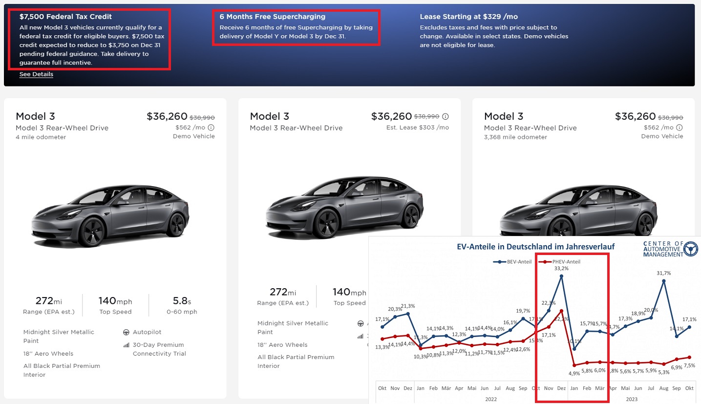
Task: Click info icon beside $562 /mo on 3,368 mile odometer card
Action: click(680, 128)
